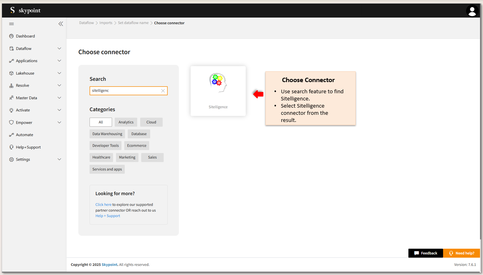Expand the Master Data menu chevron

(59, 98)
